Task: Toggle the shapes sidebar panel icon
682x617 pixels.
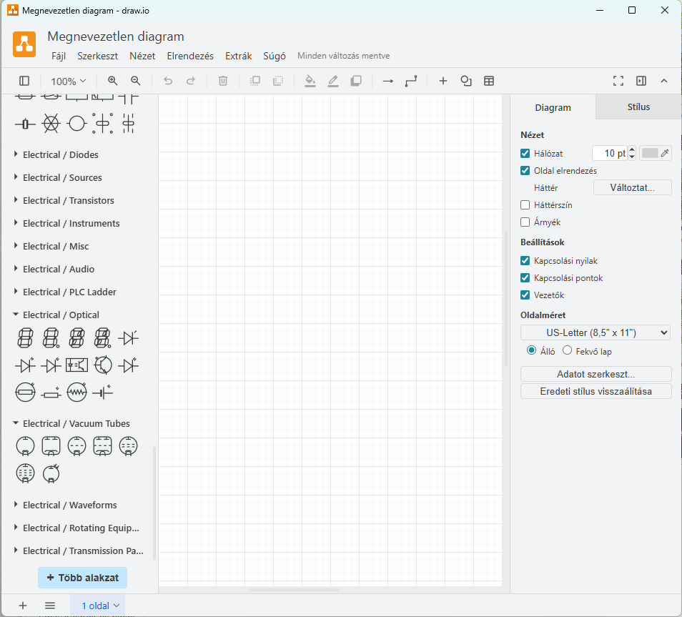Action: [24, 81]
